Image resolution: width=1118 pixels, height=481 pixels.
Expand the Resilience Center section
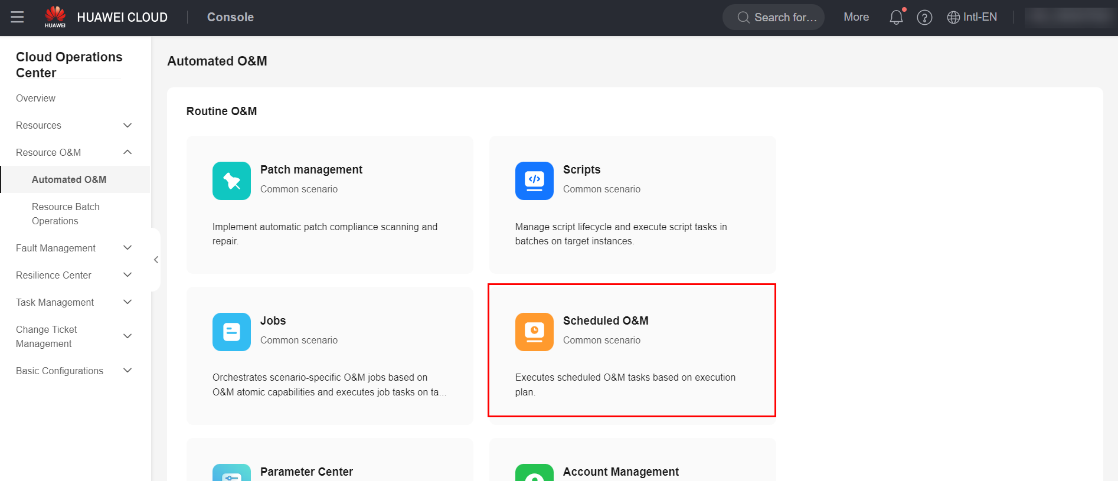(x=127, y=275)
